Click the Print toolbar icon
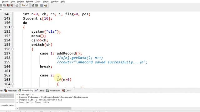200x112 pixels. [x=17, y=5]
